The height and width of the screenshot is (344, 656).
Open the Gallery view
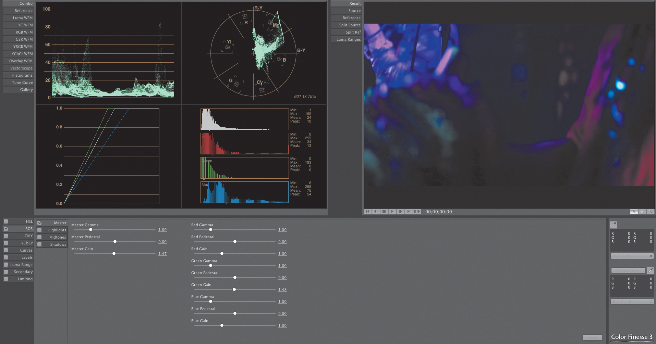(18, 90)
